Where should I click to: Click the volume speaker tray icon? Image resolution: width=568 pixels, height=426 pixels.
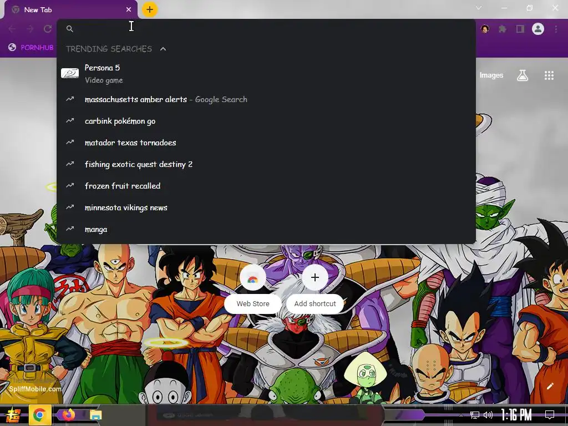(x=488, y=415)
